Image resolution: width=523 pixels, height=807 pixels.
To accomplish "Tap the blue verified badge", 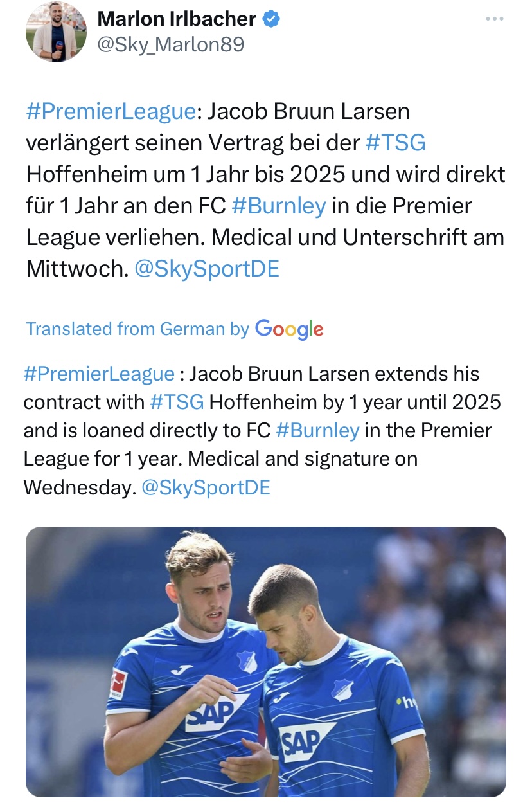I will pyautogui.click(x=271, y=19).
